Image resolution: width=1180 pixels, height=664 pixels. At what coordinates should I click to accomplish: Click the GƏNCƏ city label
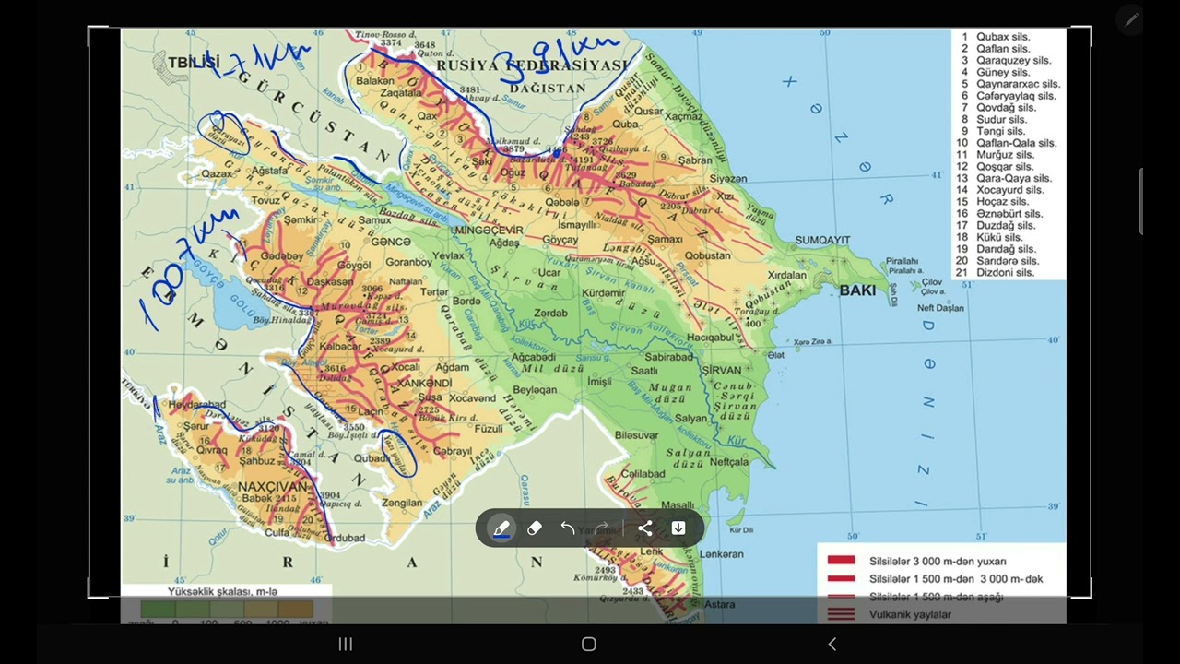click(x=390, y=242)
